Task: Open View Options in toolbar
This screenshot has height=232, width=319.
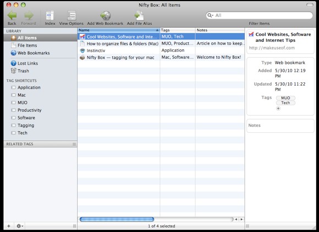Action: 71,15
